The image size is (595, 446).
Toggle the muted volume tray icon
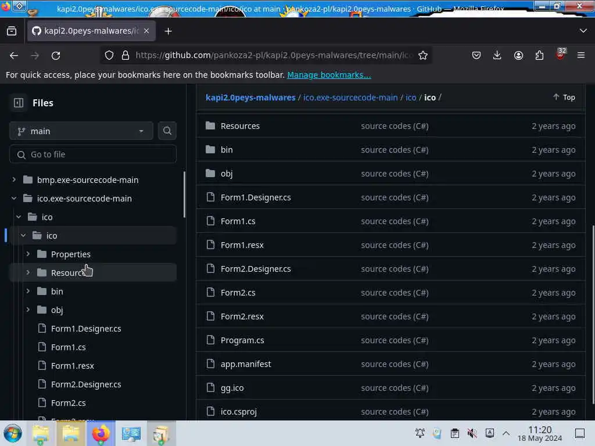pyautogui.click(x=472, y=433)
